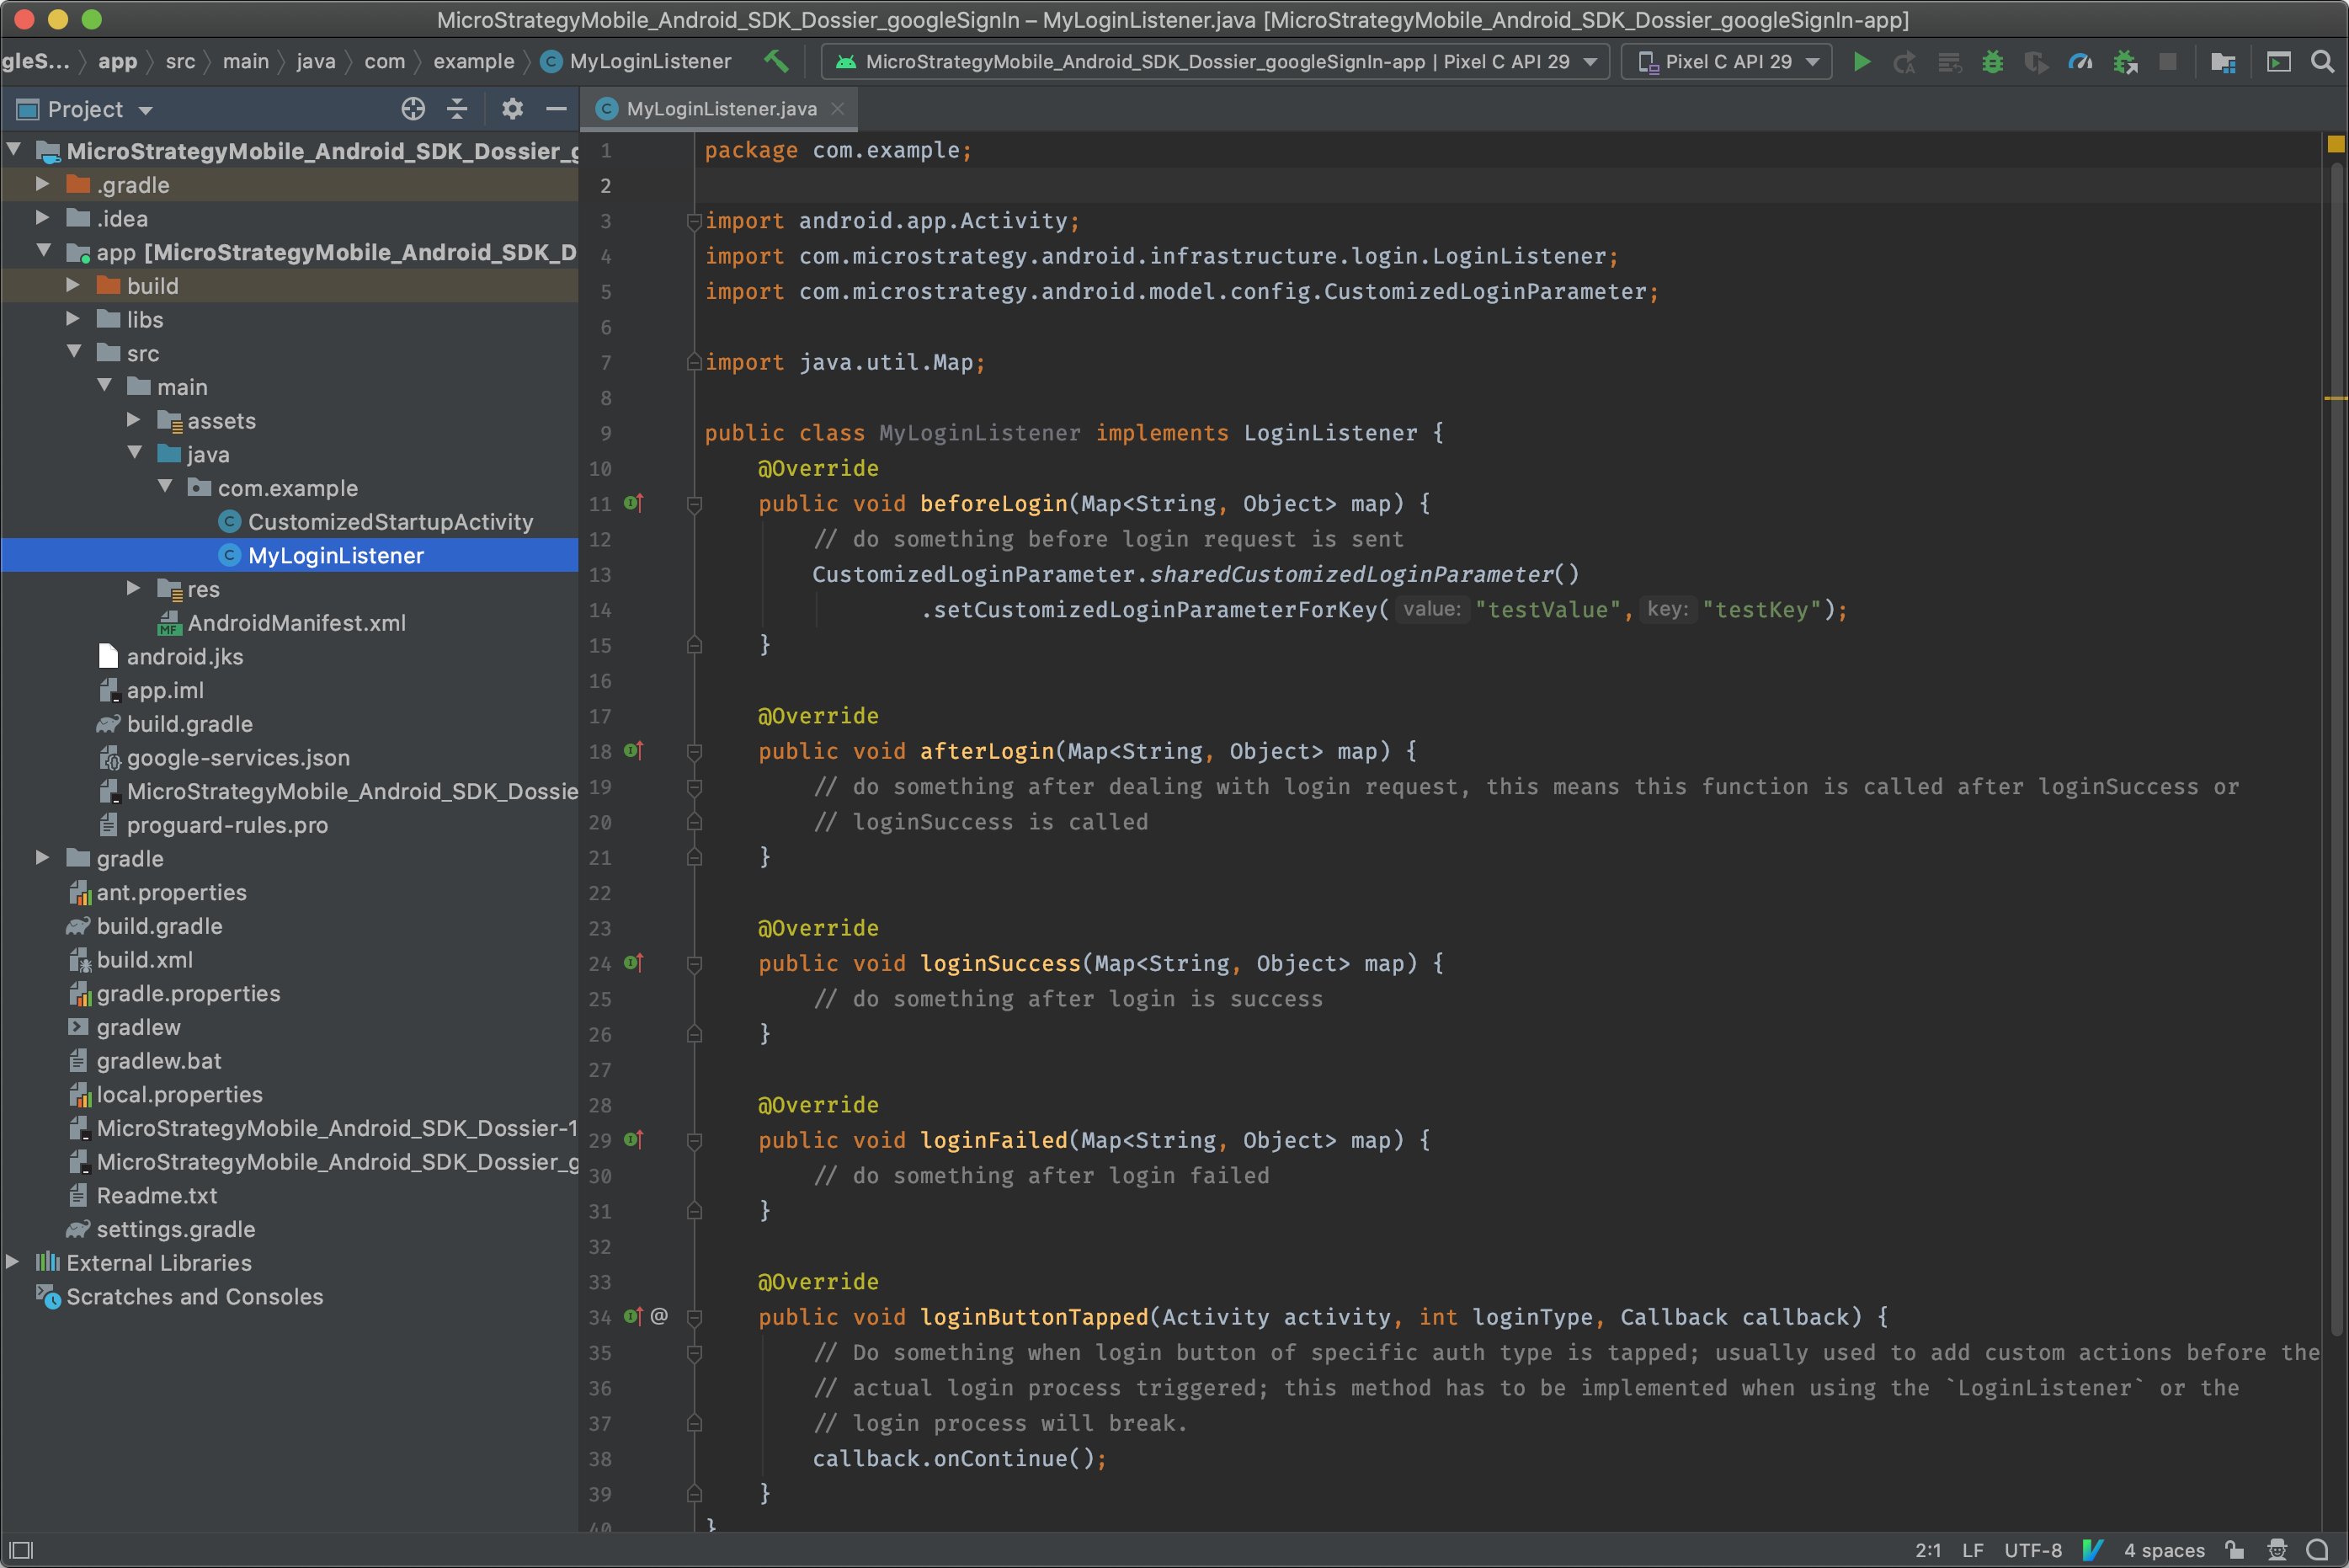Run app with coverage shield icon
Screen dimensions: 2349x1568
(x=2036, y=62)
